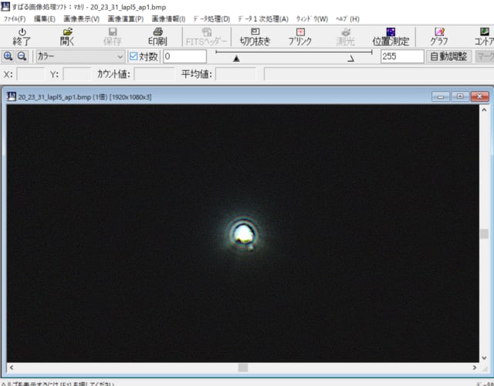Image resolution: width=494 pixels, height=386 pixels.
Task: Click the image window's title bar icon
Action: tap(12, 96)
